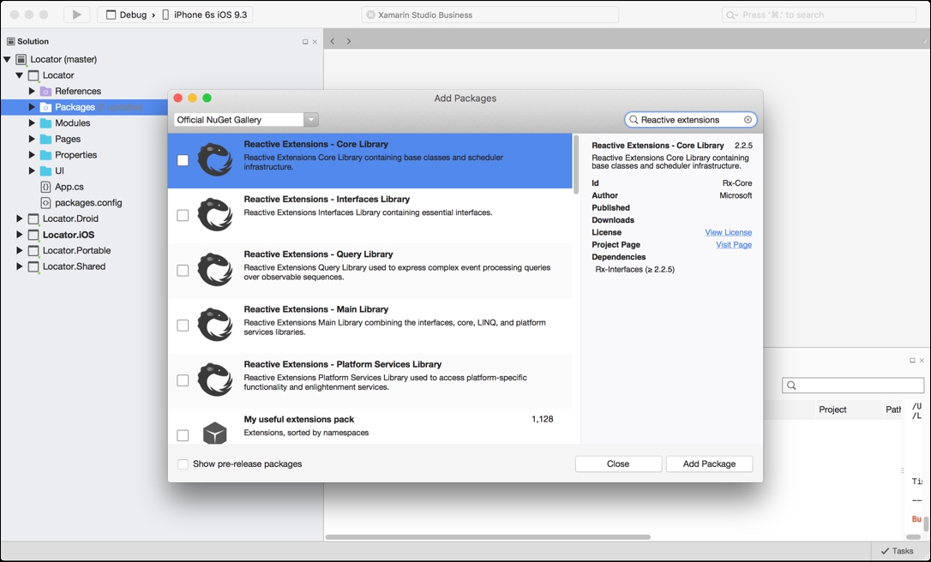Navigate forward in the editor history
931x562 pixels.
(349, 41)
